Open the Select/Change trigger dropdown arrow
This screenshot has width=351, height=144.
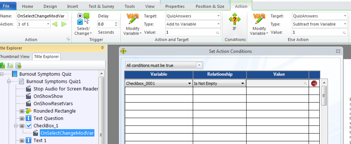coord(91,34)
